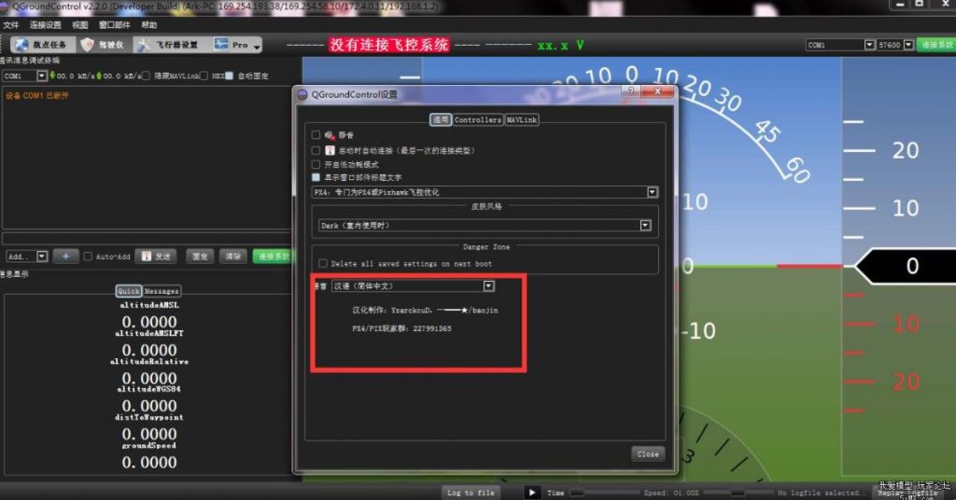Toggle auto-connect on startup checkbox
Viewport: 956px width, 500px height.
316,150
